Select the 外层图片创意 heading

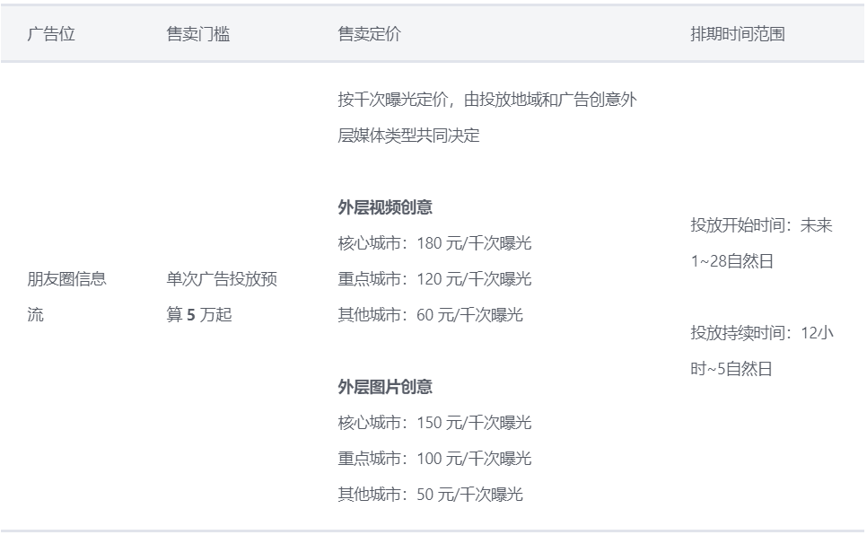tap(385, 387)
